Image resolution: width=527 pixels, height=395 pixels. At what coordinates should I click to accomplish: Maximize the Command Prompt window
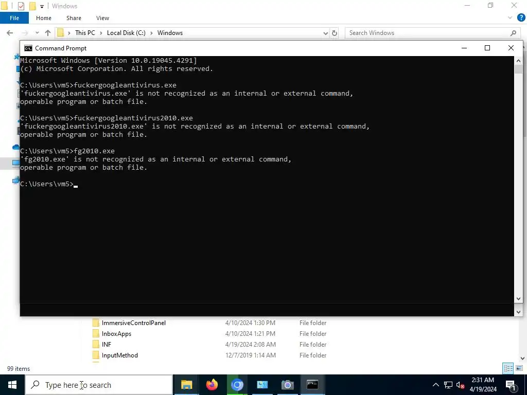pyautogui.click(x=487, y=48)
